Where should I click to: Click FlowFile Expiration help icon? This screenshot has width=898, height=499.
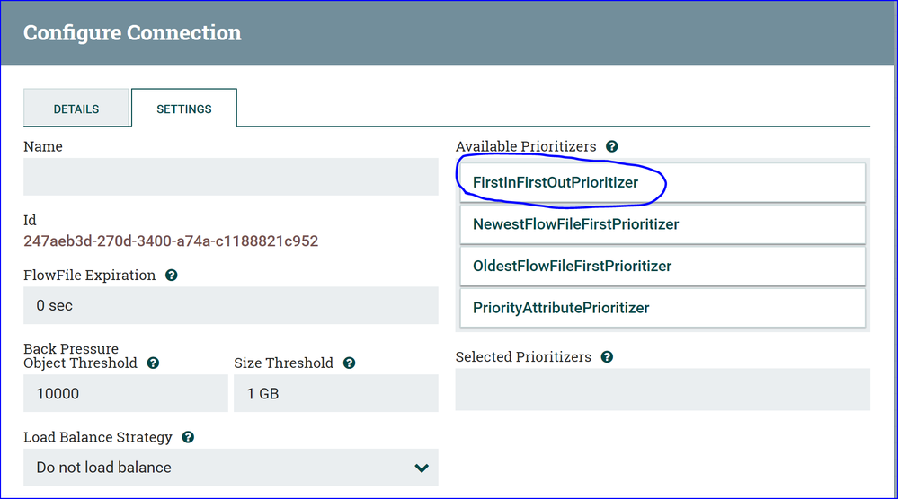click(x=172, y=276)
